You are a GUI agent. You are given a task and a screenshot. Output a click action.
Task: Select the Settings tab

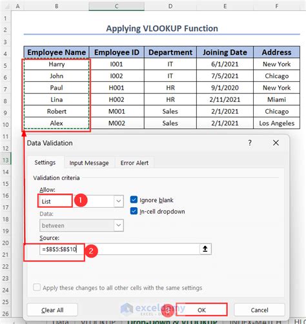(x=45, y=163)
